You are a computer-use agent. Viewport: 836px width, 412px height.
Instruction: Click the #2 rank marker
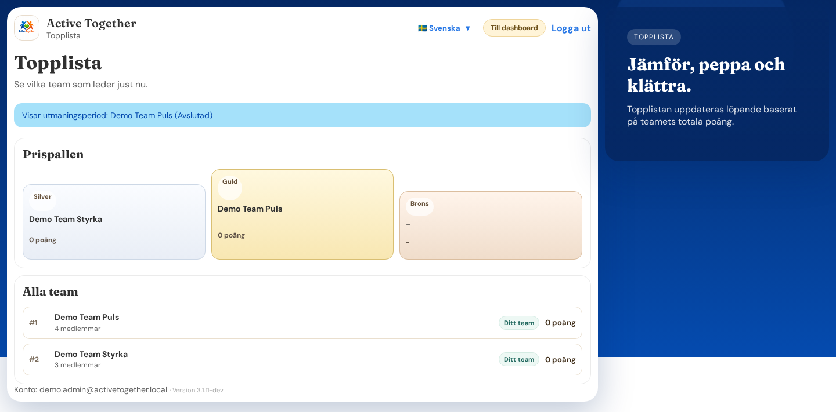pyautogui.click(x=34, y=359)
